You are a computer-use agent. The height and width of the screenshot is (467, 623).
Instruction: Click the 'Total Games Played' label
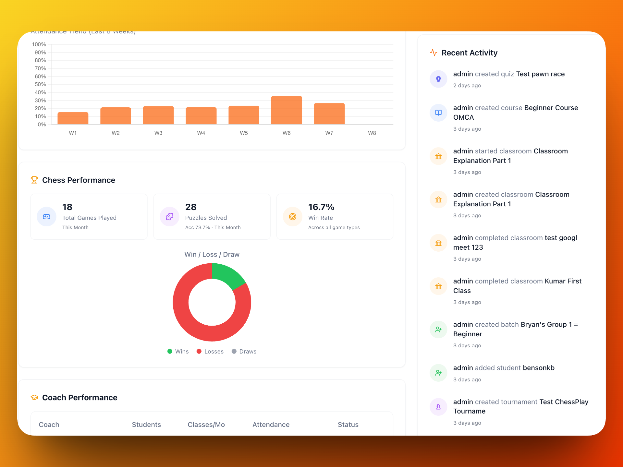coord(89,218)
